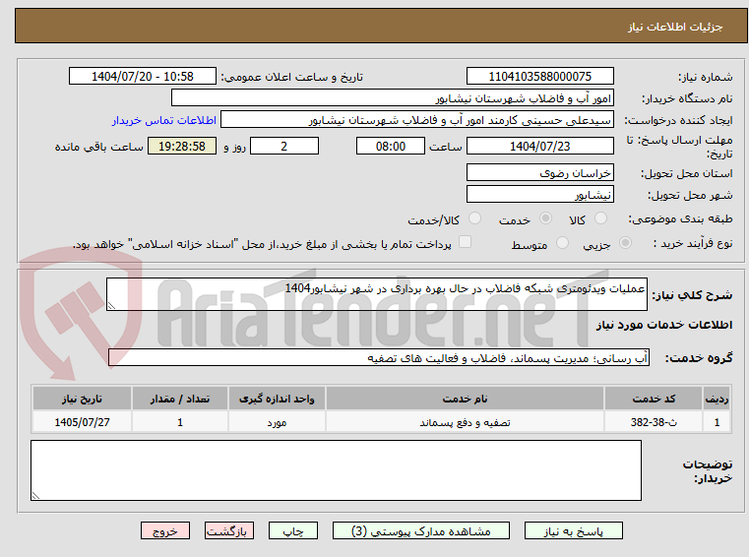Click the تعداد / مقدار column header
The height and width of the screenshot is (557, 749).
click(179, 399)
